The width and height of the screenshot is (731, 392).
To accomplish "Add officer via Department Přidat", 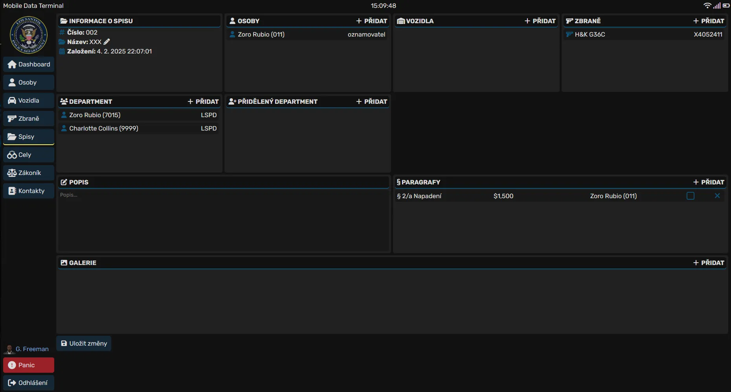I will [x=203, y=101].
